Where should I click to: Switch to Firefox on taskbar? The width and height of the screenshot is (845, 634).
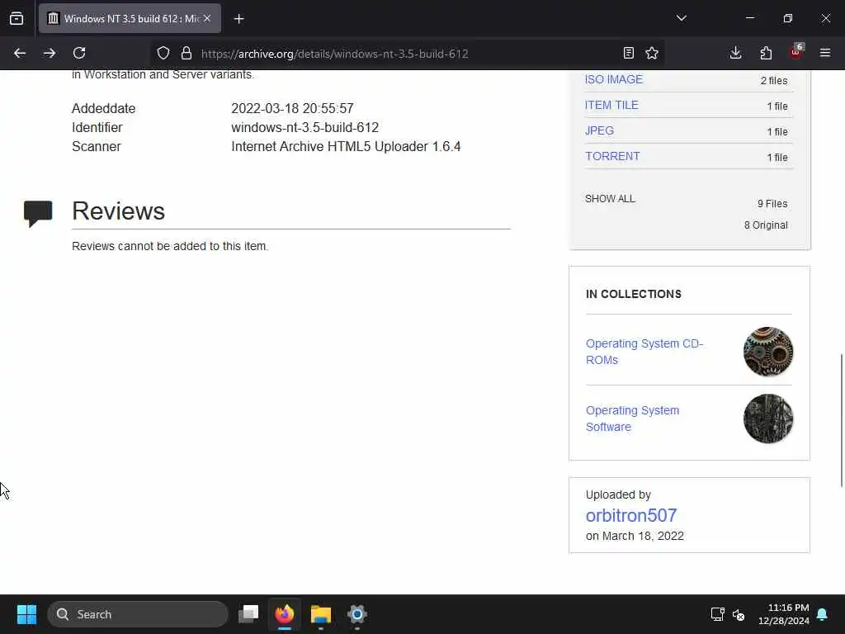point(285,614)
